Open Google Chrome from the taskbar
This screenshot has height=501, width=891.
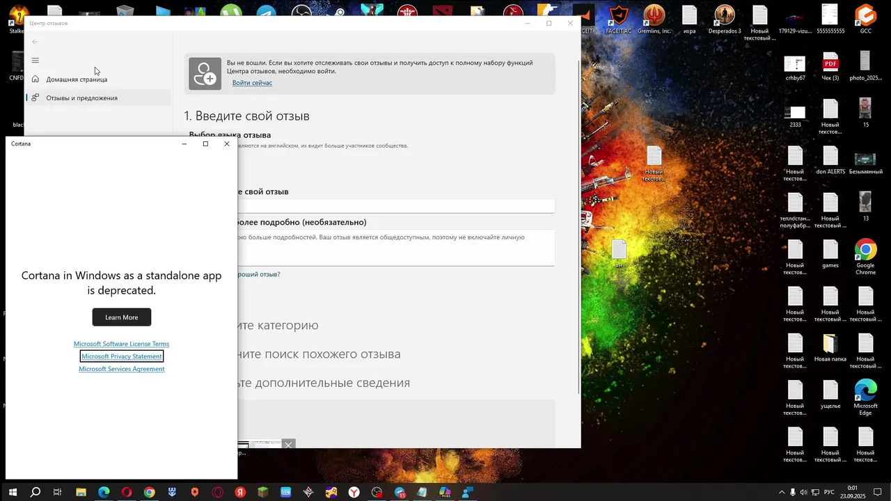click(149, 492)
